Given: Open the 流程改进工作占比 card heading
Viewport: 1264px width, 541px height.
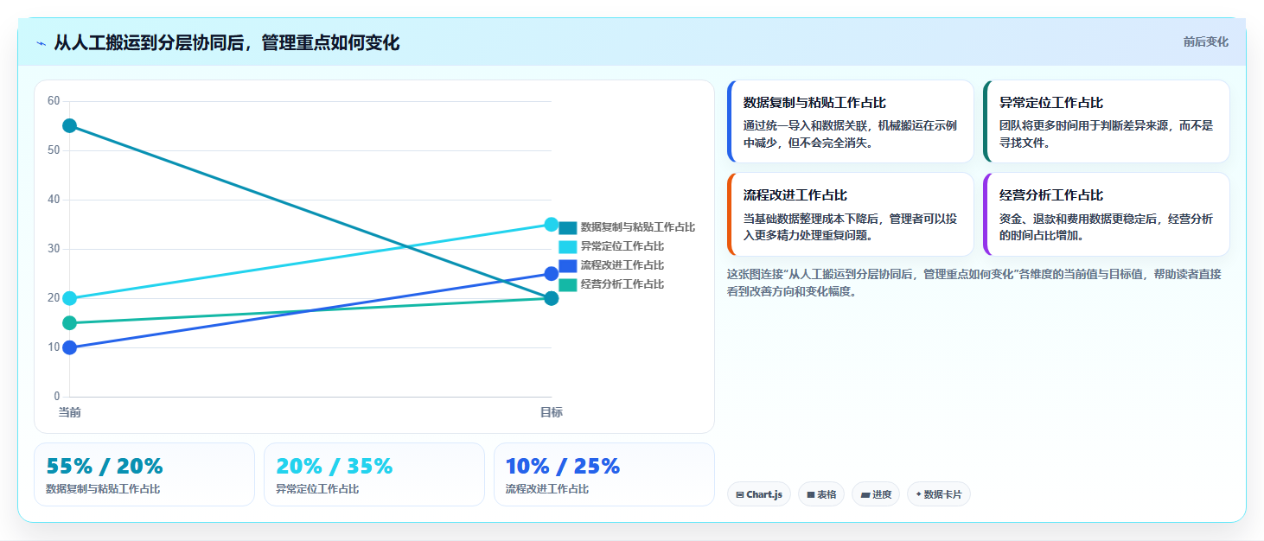Looking at the screenshot, I should coord(795,195).
